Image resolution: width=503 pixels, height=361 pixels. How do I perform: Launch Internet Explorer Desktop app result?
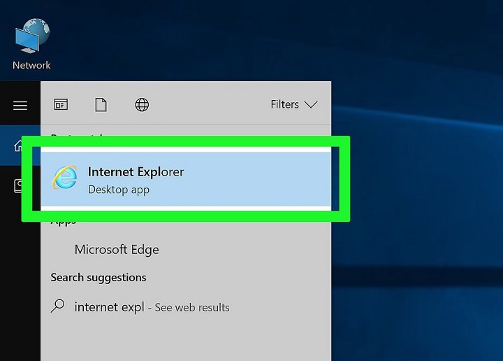[x=186, y=179]
